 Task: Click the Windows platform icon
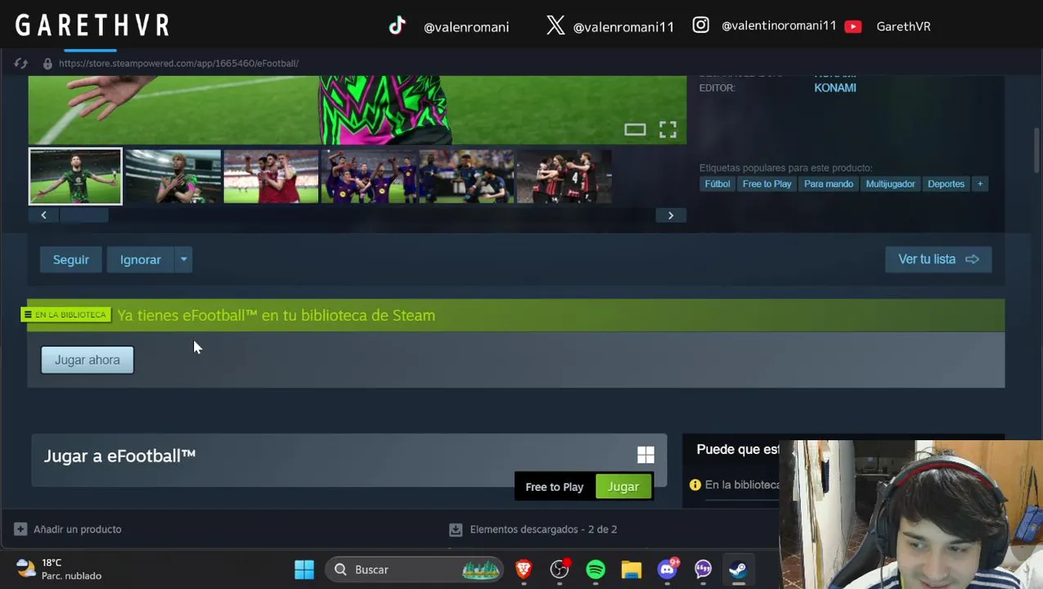pyautogui.click(x=645, y=456)
